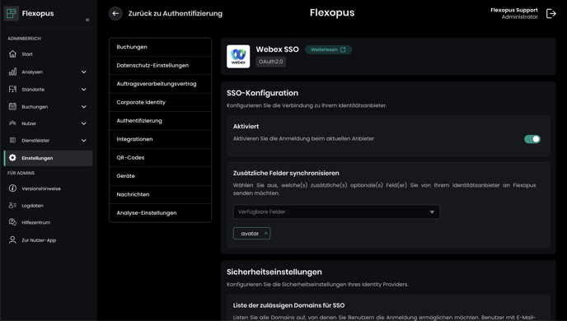
Task: Open Analyse-Einstellungen settings section
Action: coord(160,212)
